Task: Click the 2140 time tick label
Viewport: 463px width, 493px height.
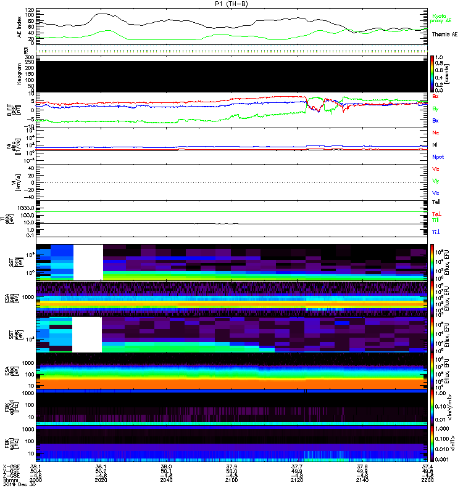Action: 362,480
